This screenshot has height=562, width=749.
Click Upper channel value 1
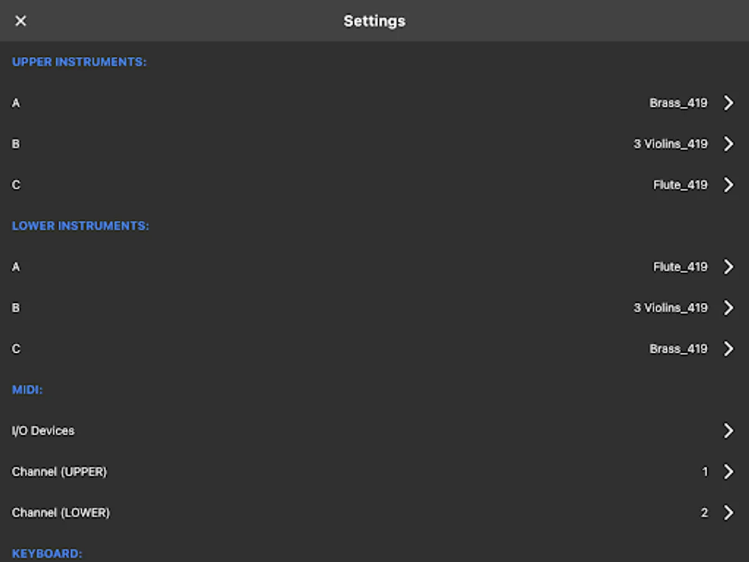(x=705, y=472)
